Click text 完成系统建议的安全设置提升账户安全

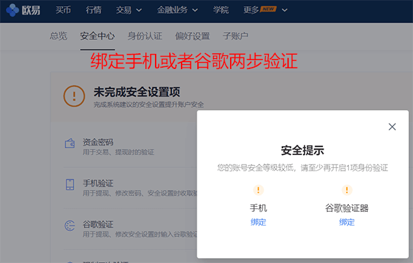point(149,105)
